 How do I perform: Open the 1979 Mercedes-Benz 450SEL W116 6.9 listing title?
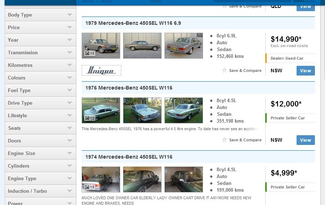point(133,23)
